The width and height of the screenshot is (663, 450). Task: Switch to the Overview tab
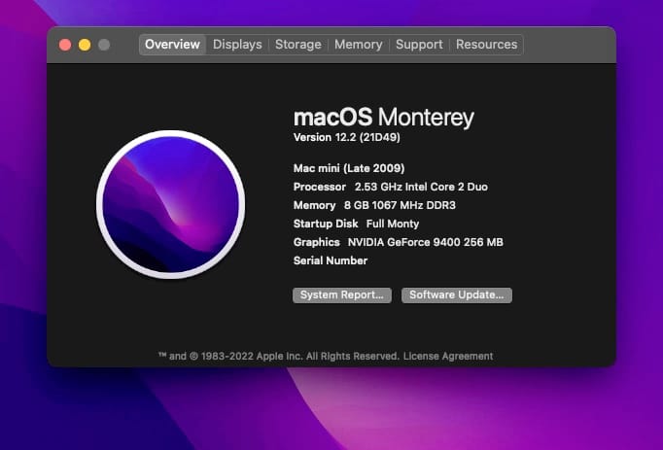172,45
